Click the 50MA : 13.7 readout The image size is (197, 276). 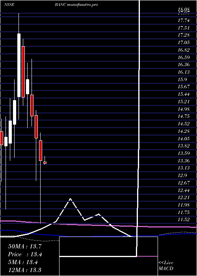(x=25, y=246)
